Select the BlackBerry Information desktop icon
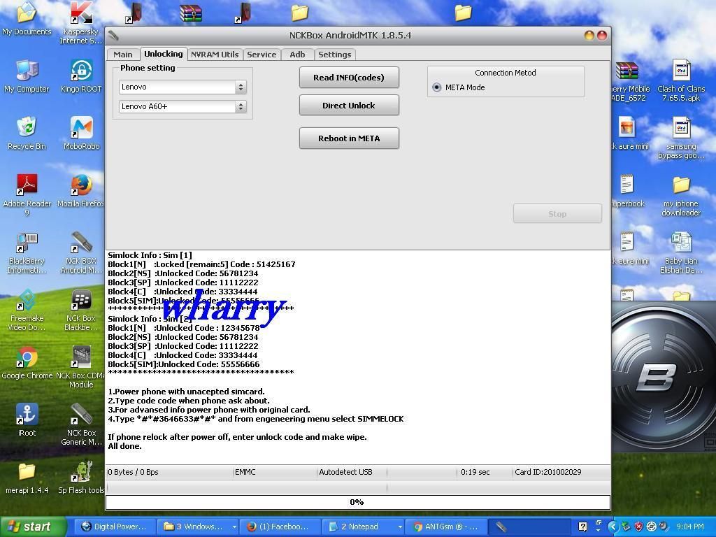This screenshot has height=537, width=716. (27, 253)
